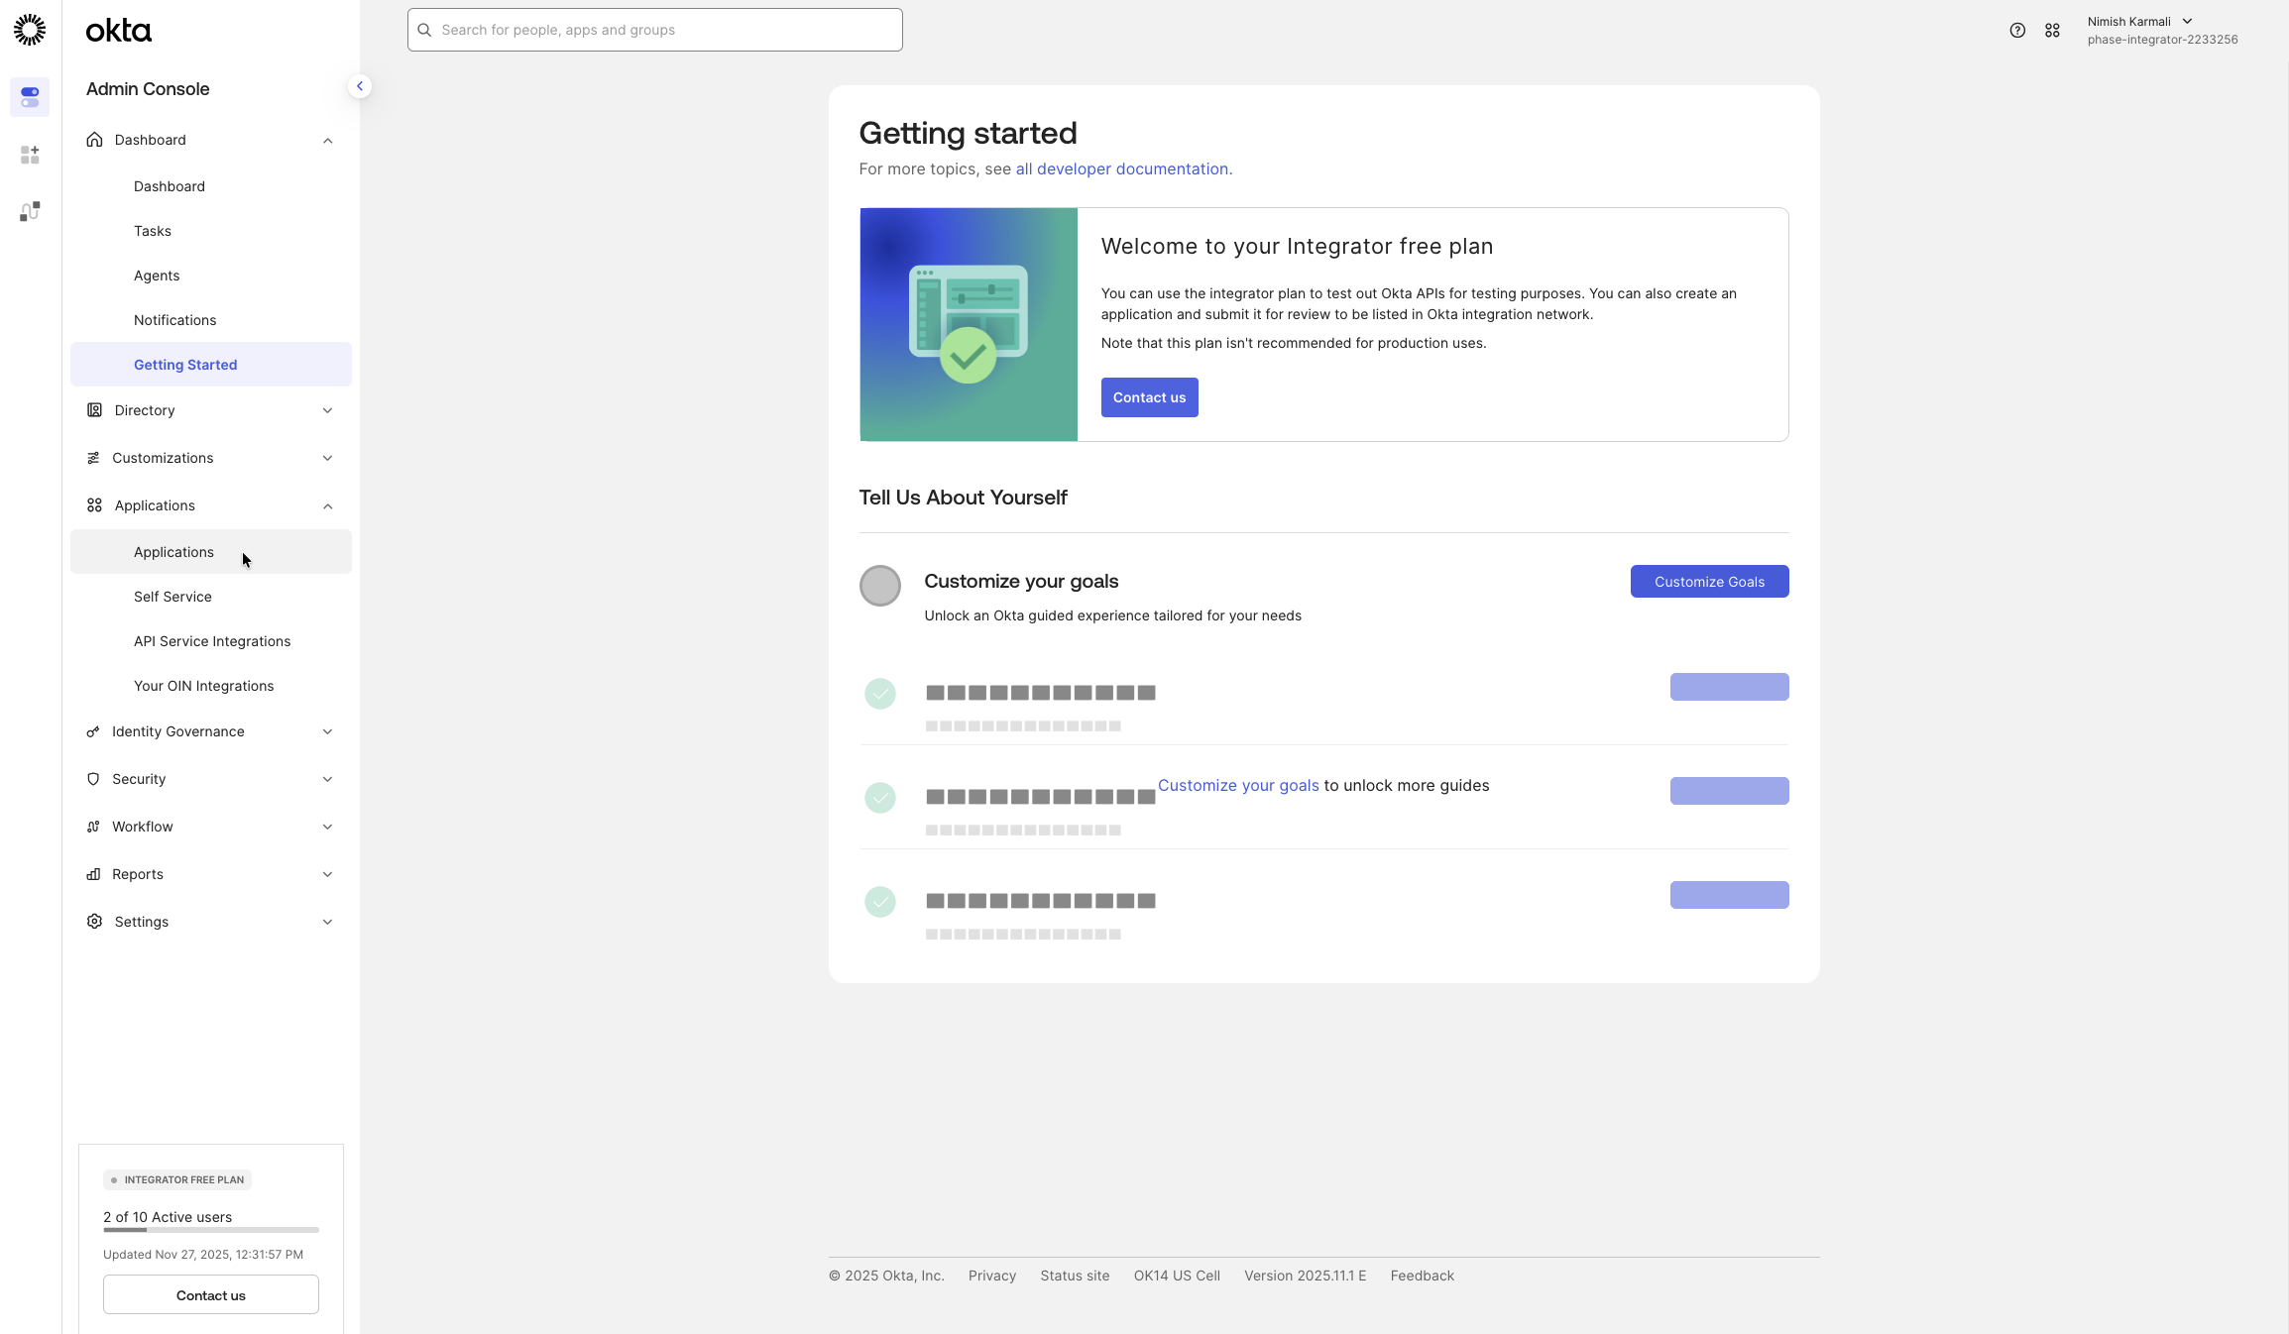Click the welcome illustration image

[969, 324]
